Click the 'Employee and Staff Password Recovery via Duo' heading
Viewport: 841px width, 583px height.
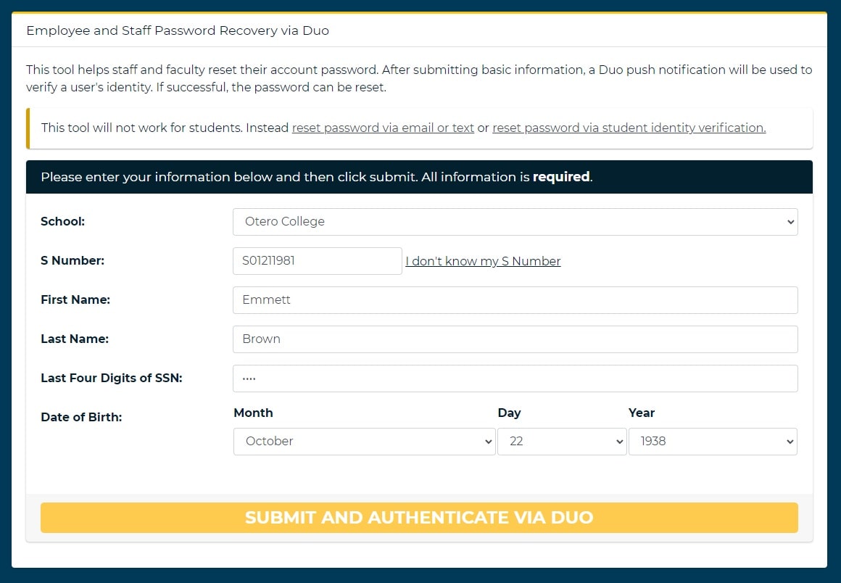[178, 30]
